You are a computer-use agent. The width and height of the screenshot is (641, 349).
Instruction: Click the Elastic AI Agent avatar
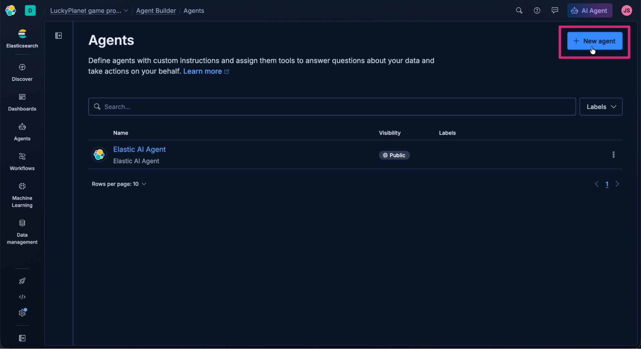99,155
